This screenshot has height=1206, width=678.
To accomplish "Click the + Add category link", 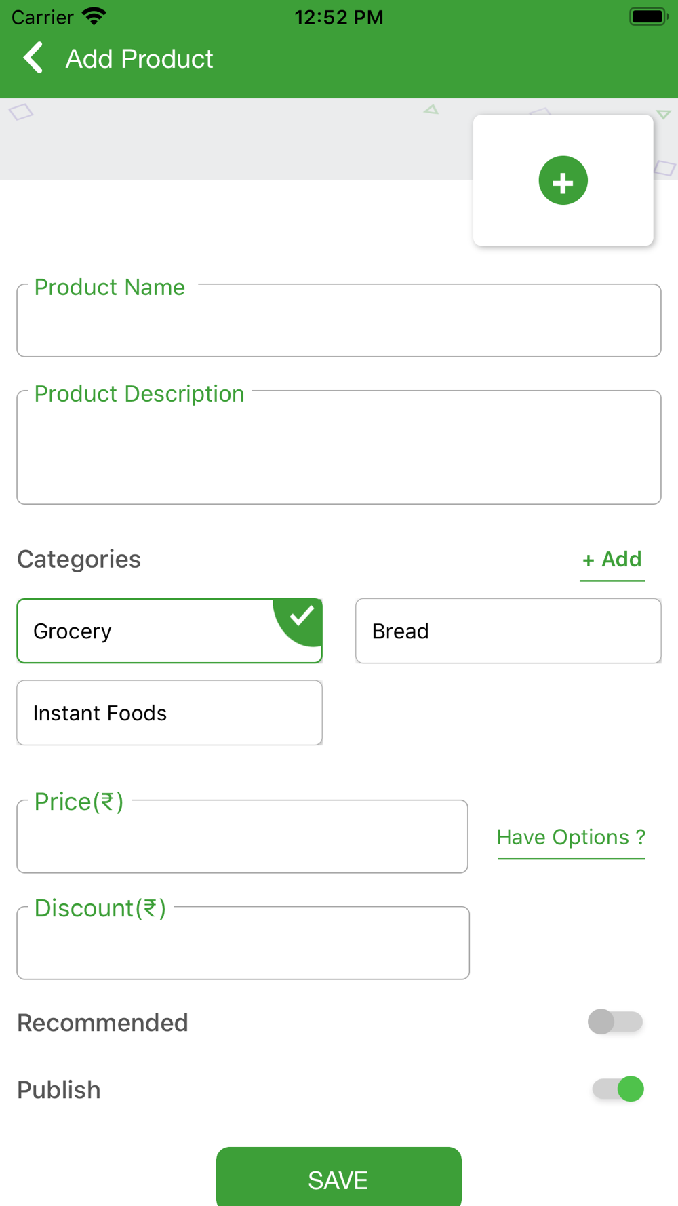I will tap(612, 560).
